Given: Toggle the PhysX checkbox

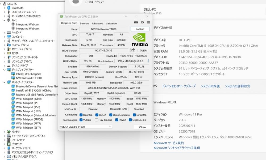Looking at the screenshot, I should tap(117, 120).
